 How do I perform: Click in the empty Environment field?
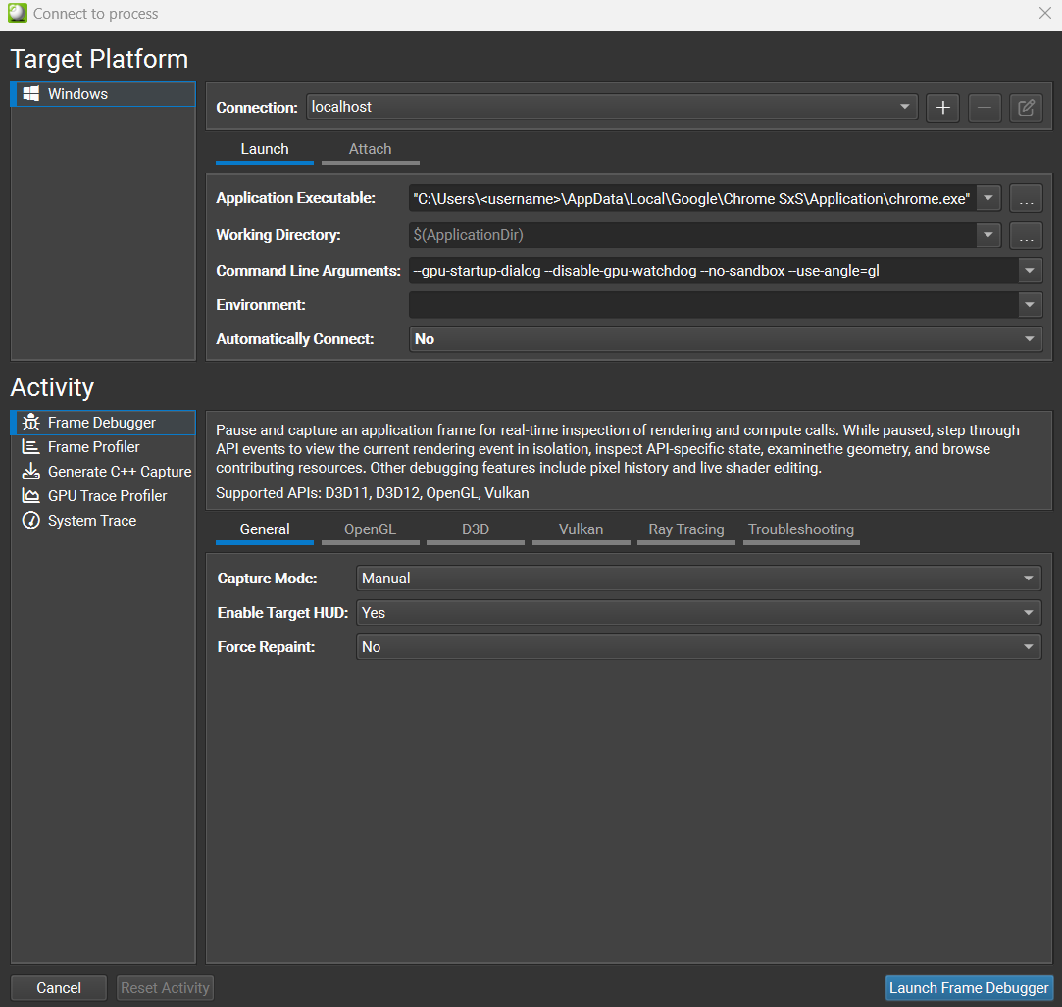click(x=713, y=305)
